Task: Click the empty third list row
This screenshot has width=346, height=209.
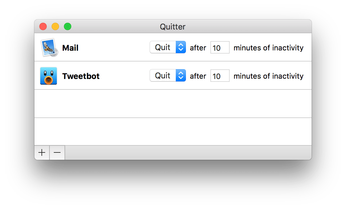Action: (173, 104)
